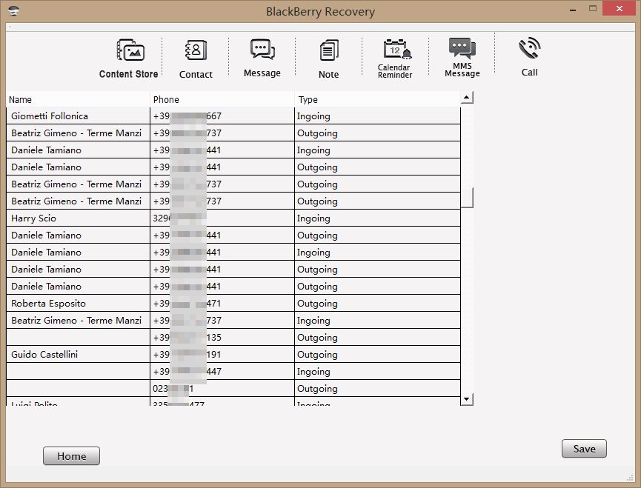Viewport: 641px width, 488px height.
Task: Select the Harry Scio row
Action: (x=233, y=218)
